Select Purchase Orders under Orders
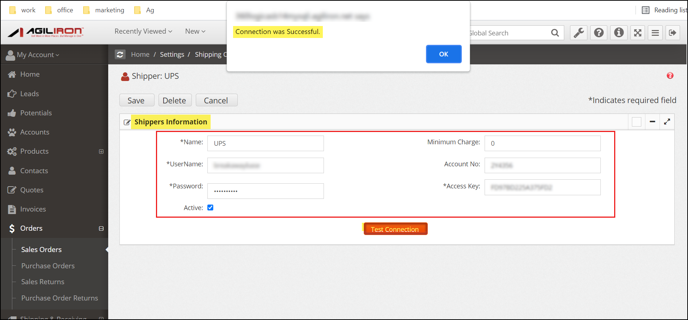 tap(48, 266)
